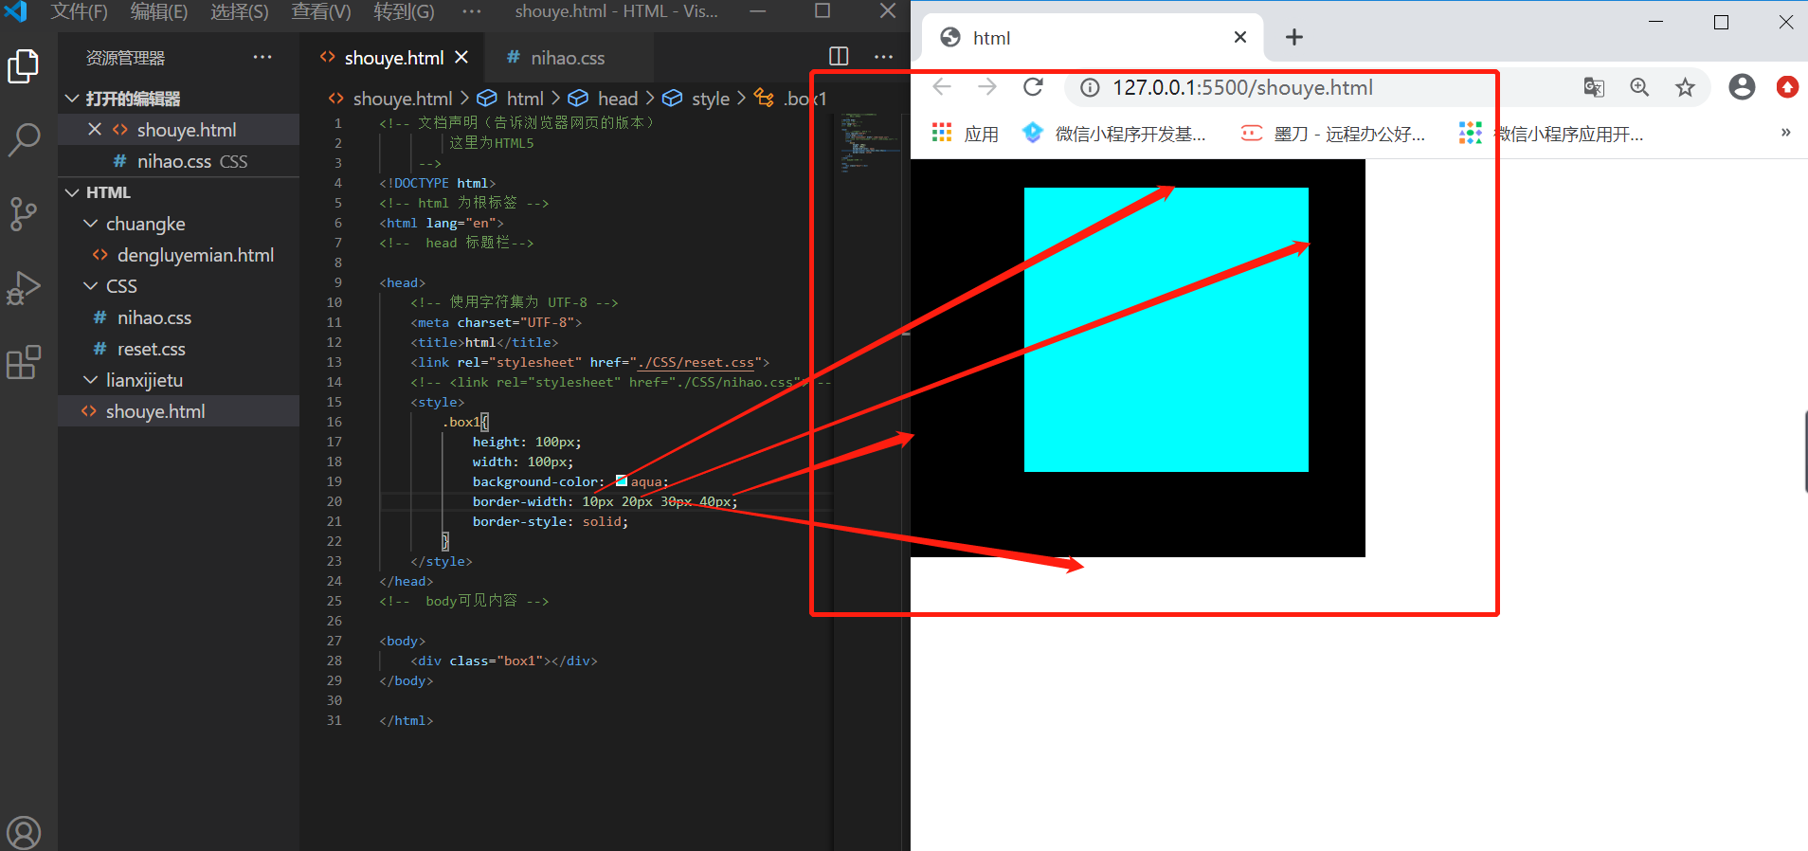Image resolution: width=1808 pixels, height=851 pixels.
Task: Close the shouye.html editor tab
Action: 461,58
